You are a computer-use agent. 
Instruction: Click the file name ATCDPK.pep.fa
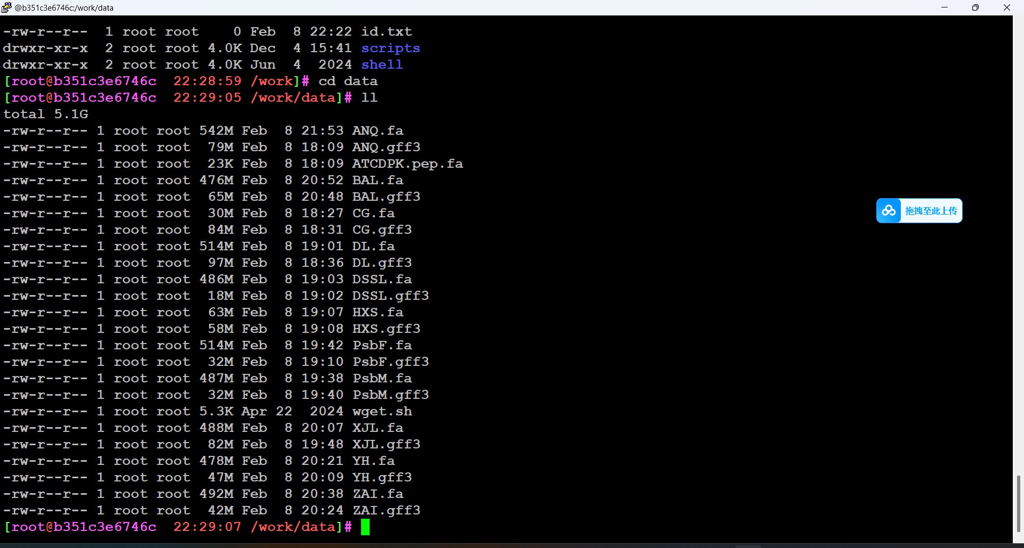pyautogui.click(x=407, y=164)
